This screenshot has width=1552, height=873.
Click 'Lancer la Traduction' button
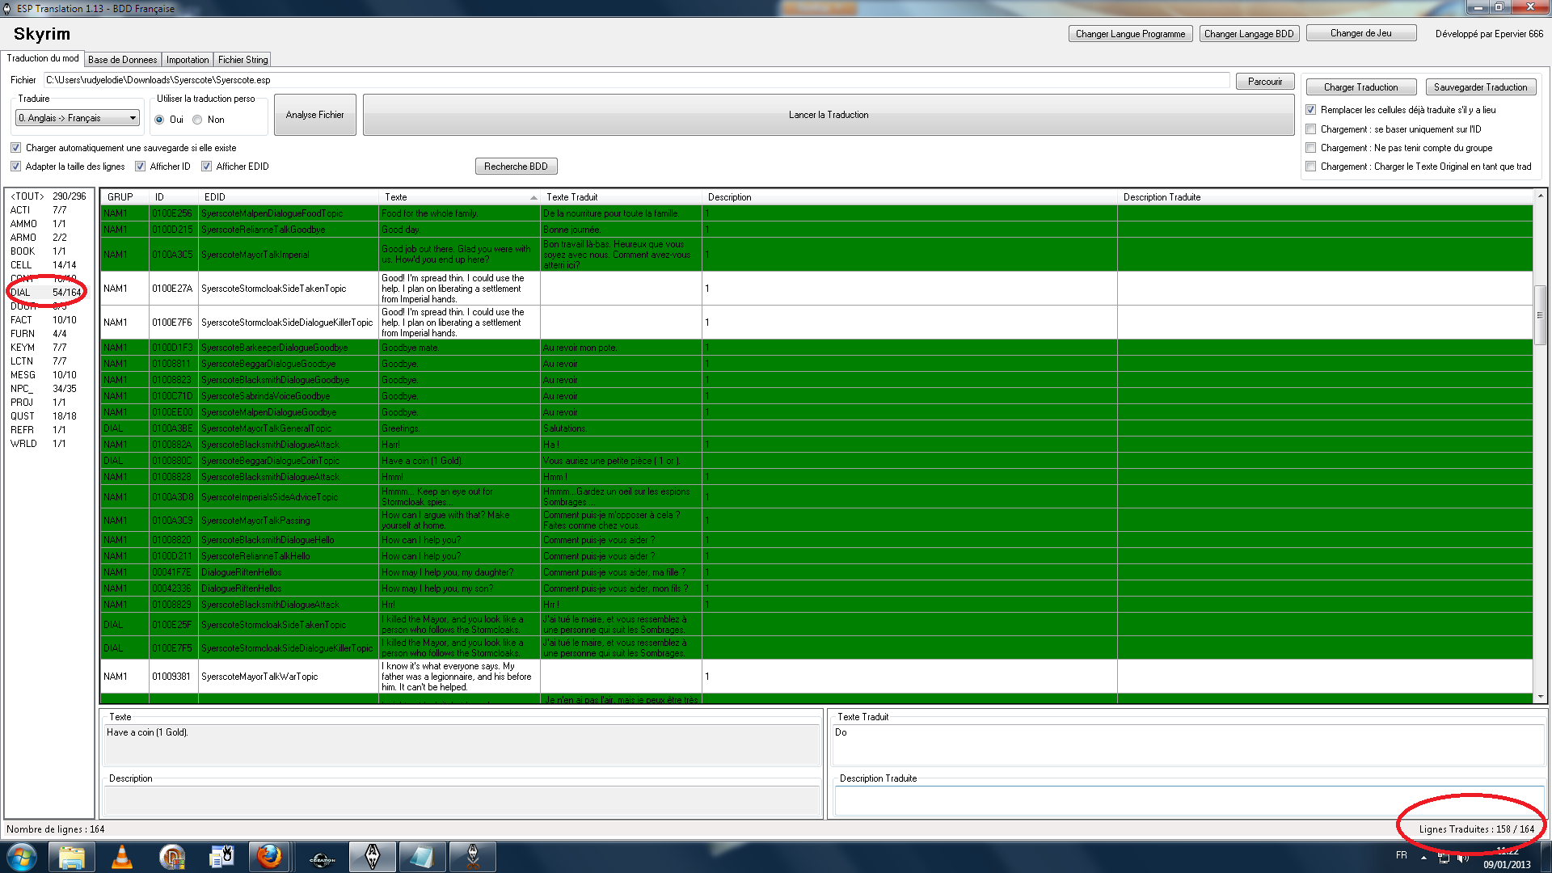click(829, 115)
